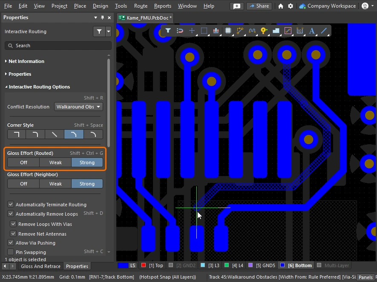
Task: Set Gloss Effort (Routed) to Weak
Action: [x=55, y=162]
